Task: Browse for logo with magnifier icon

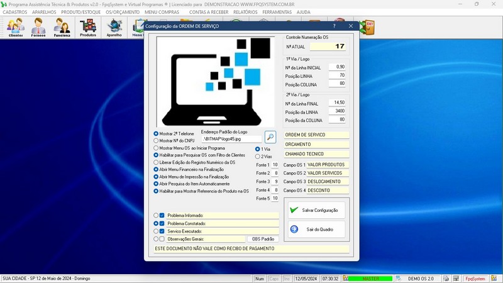Action: (270, 137)
